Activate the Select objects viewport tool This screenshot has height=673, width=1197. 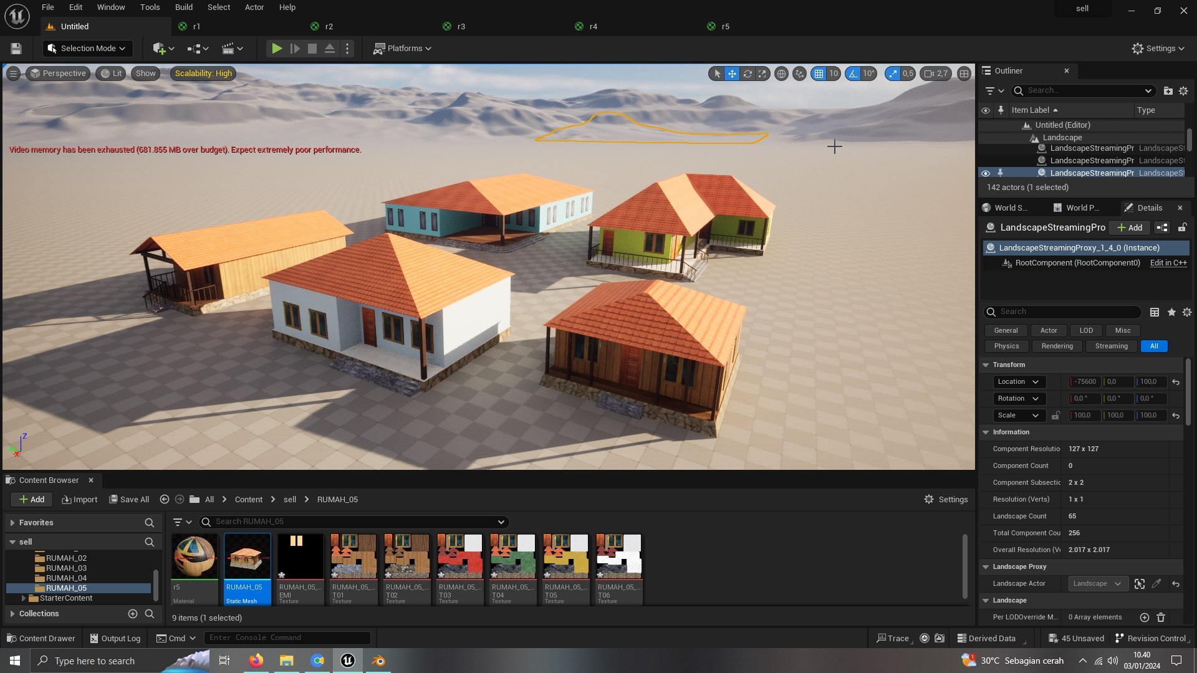[x=717, y=74]
